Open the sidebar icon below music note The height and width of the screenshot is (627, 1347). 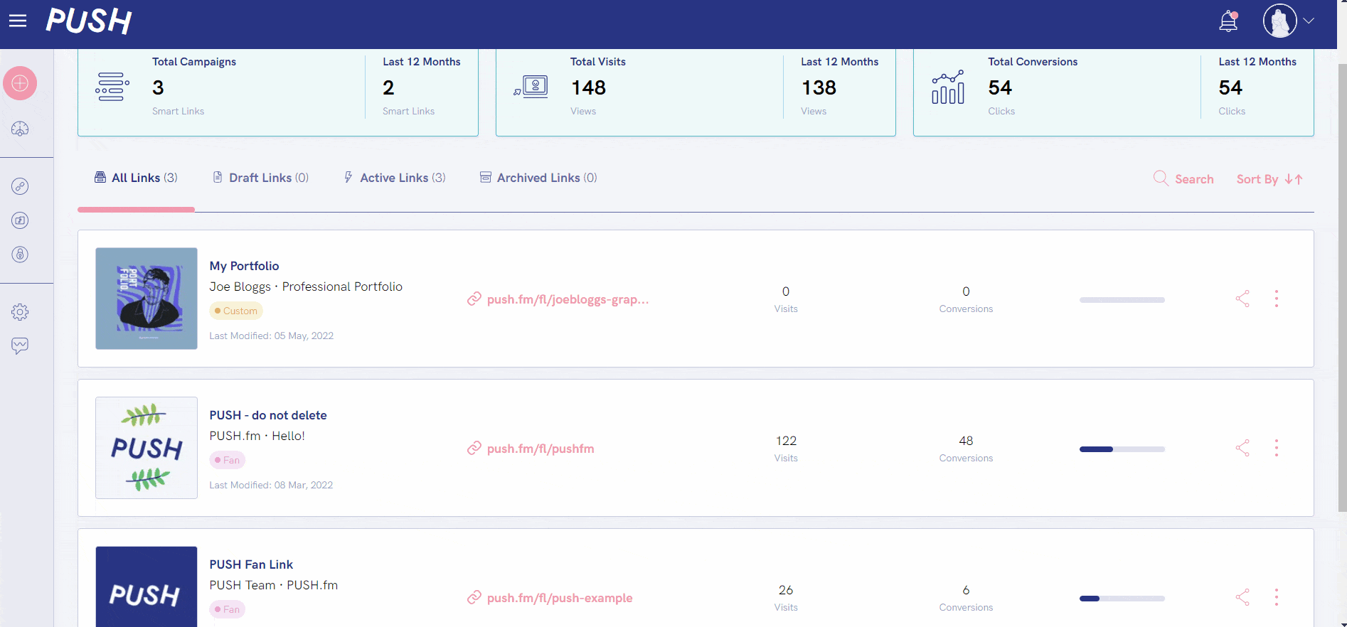tap(20, 254)
